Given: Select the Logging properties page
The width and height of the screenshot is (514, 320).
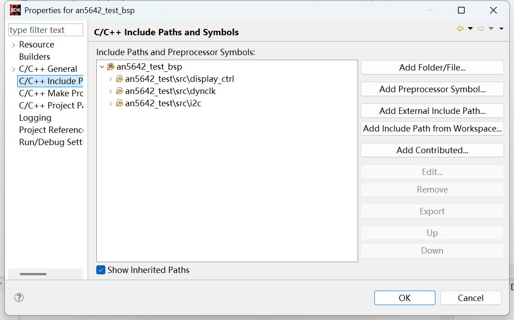Looking at the screenshot, I should (35, 118).
